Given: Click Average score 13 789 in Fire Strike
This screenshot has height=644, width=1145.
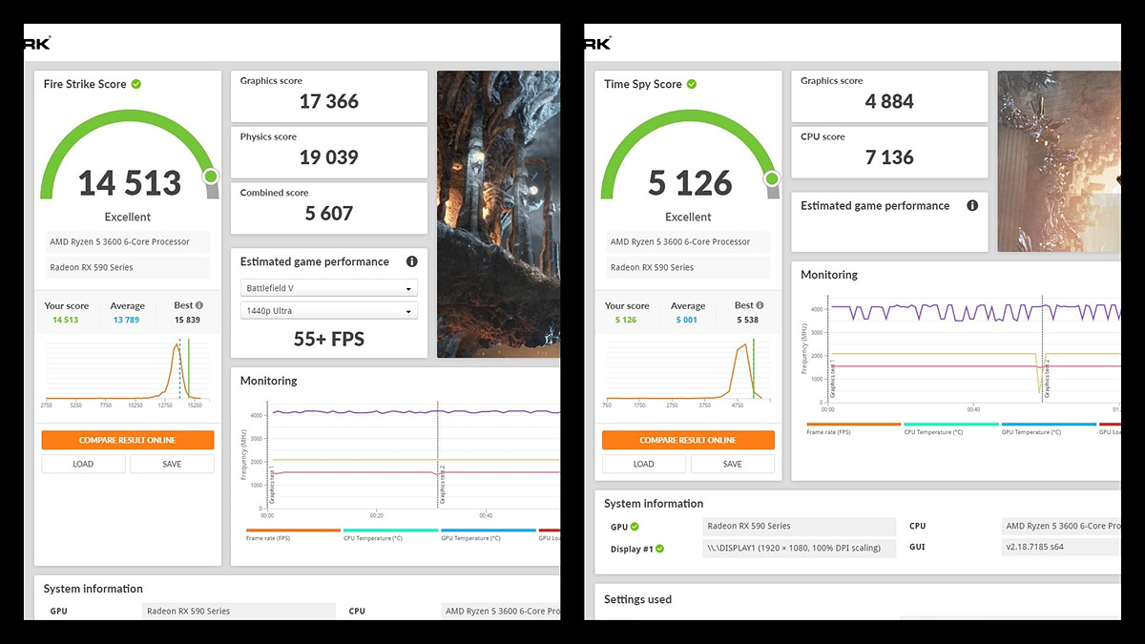Looking at the screenshot, I should pos(127,320).
